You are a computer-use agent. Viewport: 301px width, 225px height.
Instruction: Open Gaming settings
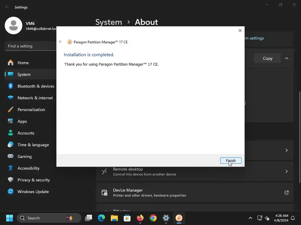31,156
